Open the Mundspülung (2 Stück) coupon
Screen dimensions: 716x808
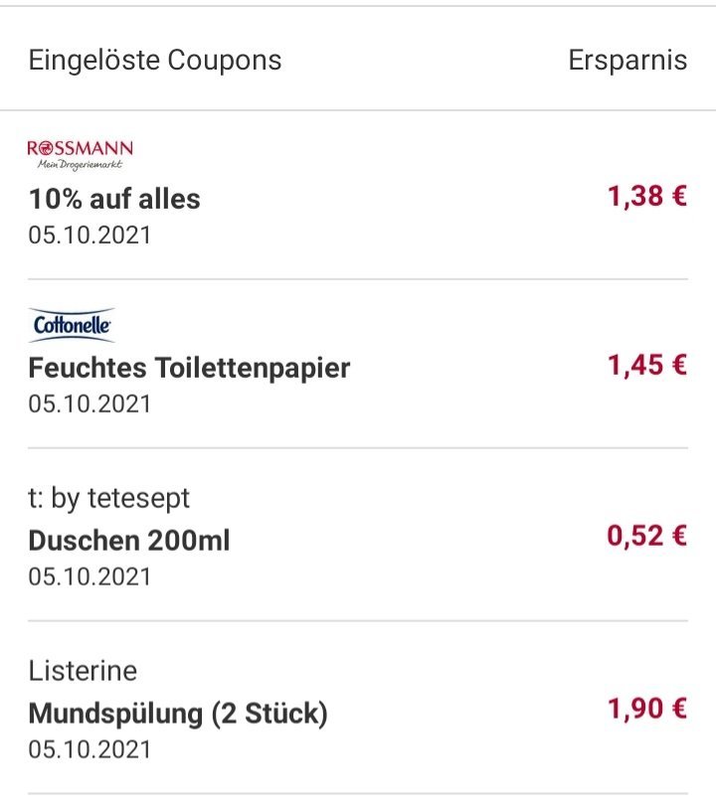pos(358,708)
